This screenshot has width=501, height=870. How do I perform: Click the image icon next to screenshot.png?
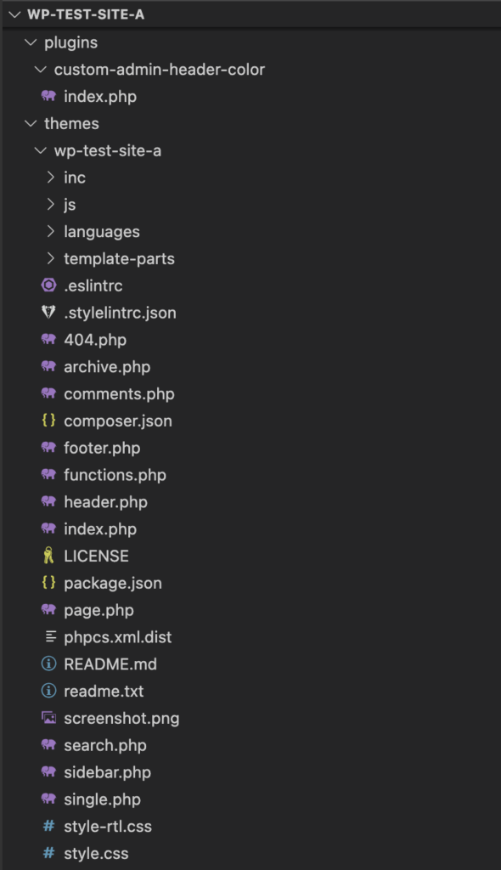coord(48,718)
